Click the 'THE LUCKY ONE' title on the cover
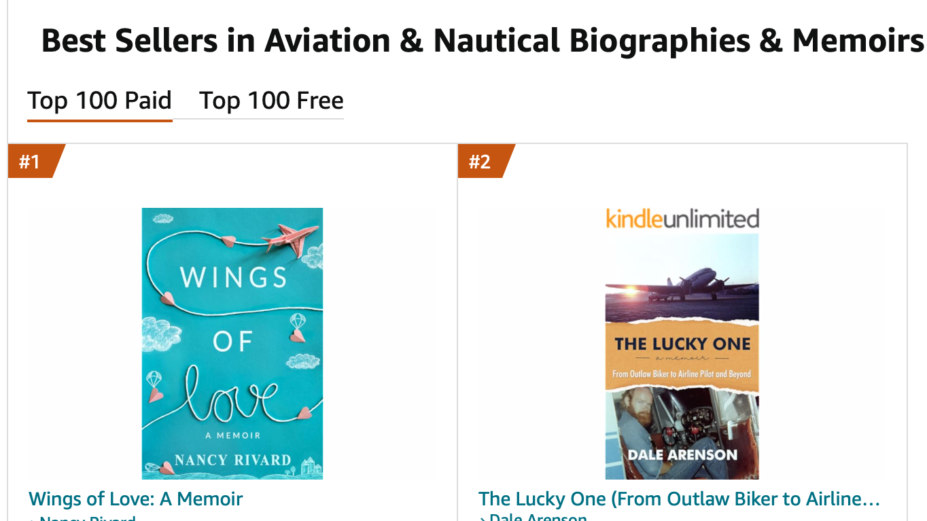927x521 pixels. click(682, 344)
